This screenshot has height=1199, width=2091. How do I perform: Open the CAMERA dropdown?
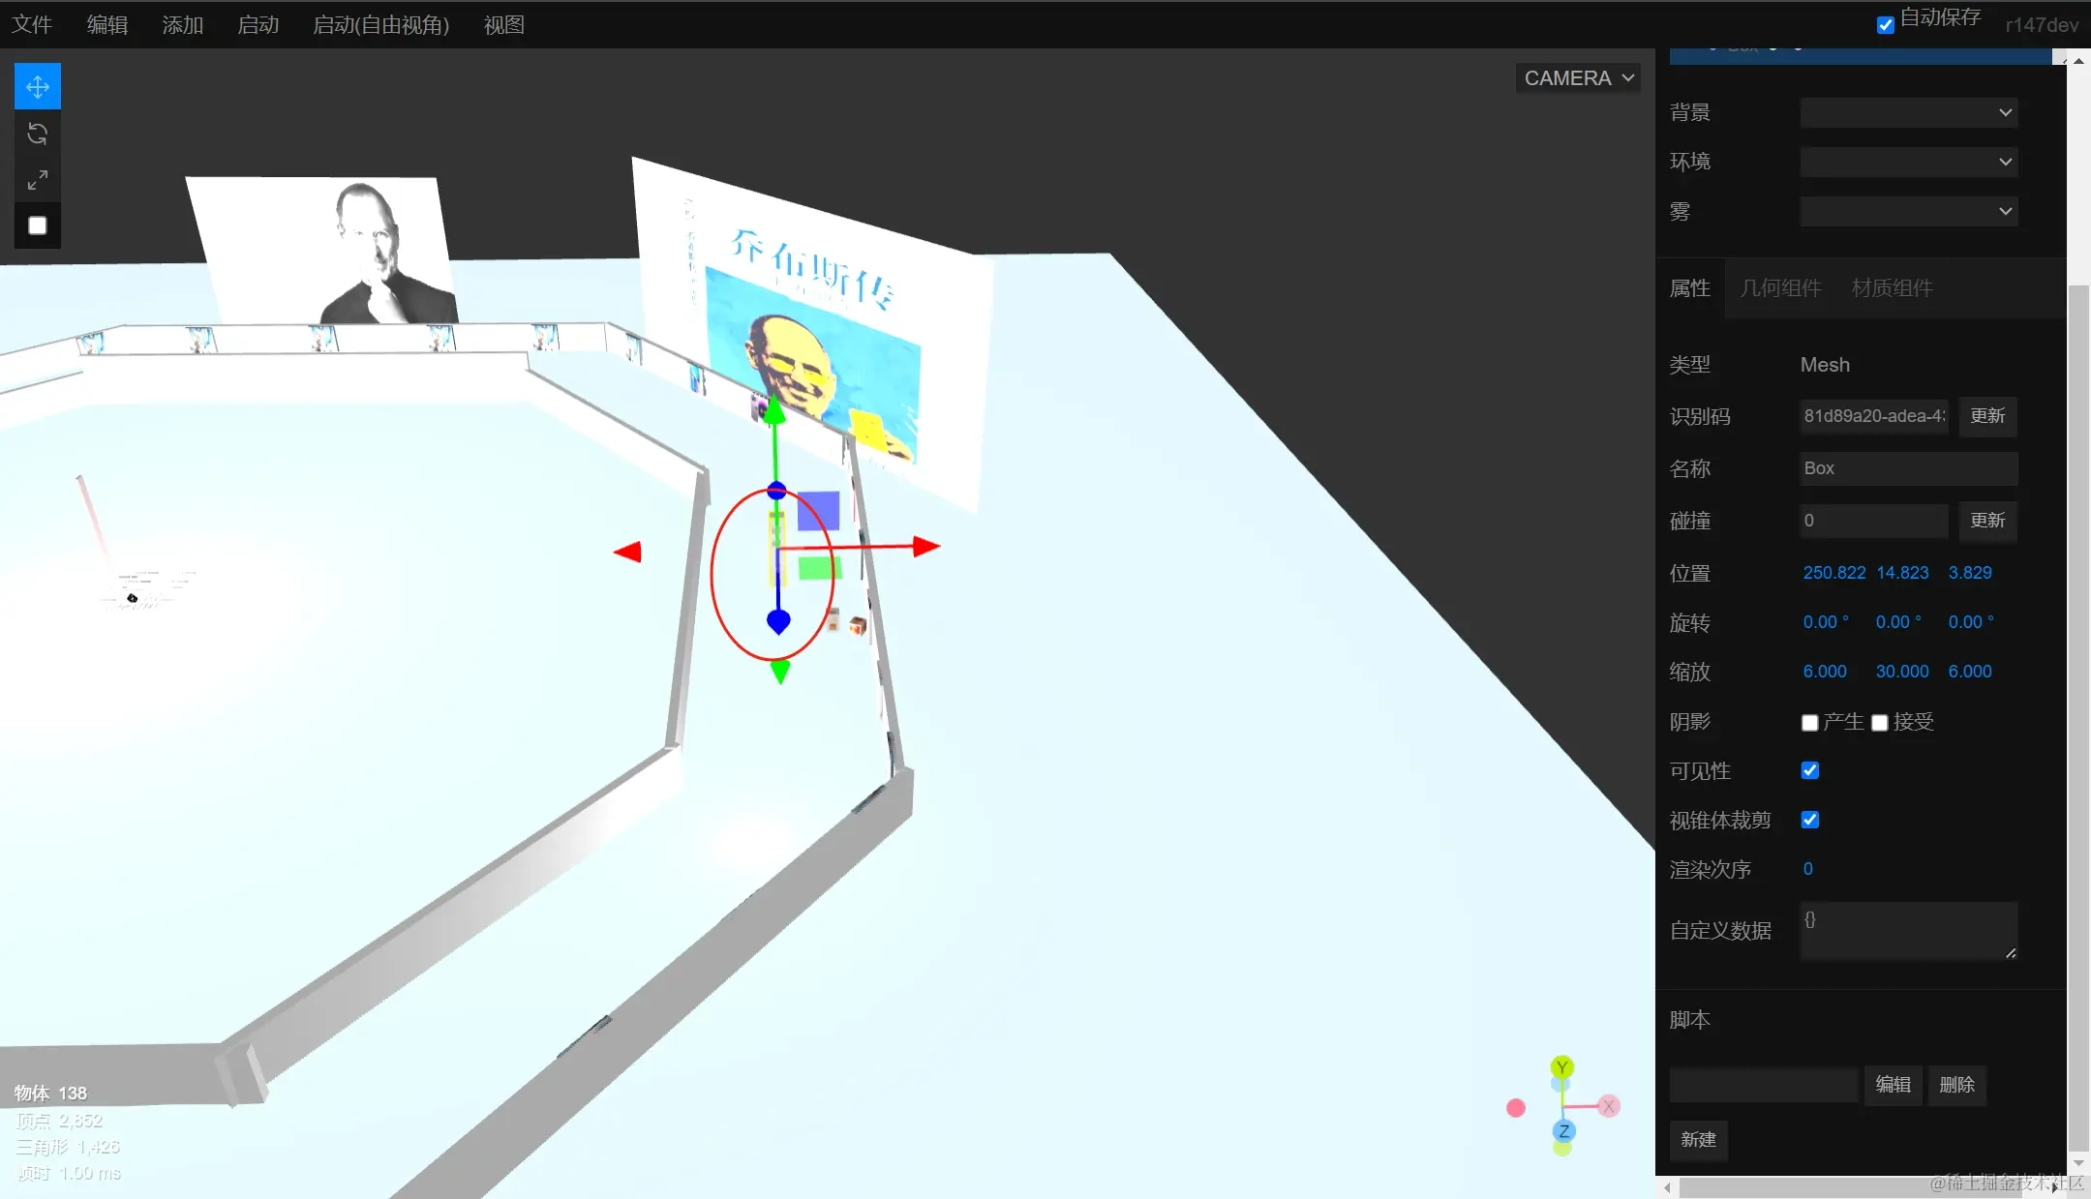coord(1577,78)
